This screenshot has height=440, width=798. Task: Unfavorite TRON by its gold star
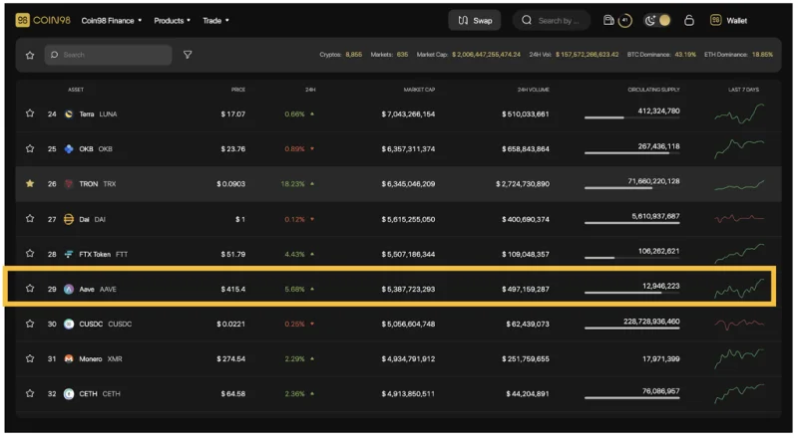pos(30,183)
